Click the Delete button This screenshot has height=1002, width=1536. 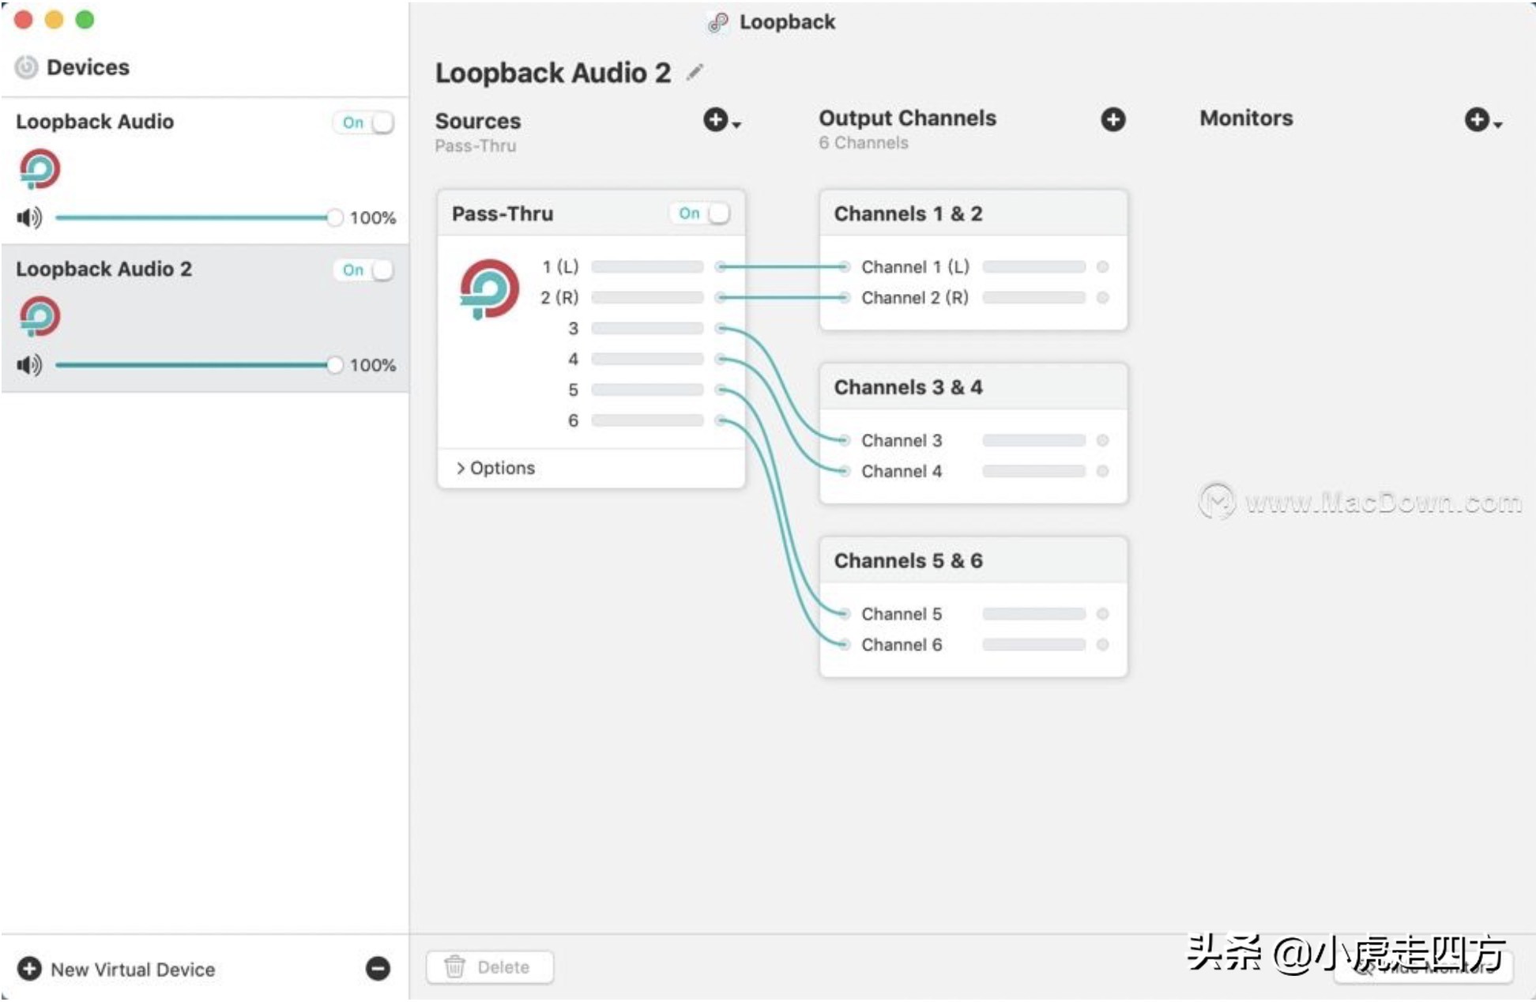click(490, 967)
